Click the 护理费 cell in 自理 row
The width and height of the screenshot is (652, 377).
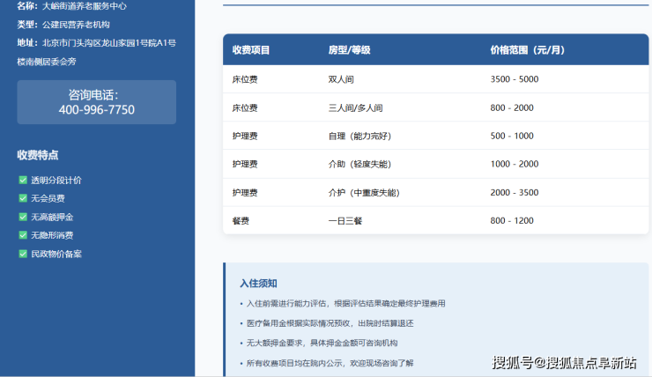click(x=245, y=136)
